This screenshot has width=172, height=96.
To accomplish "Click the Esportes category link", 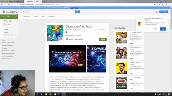I will pos(78,30).
